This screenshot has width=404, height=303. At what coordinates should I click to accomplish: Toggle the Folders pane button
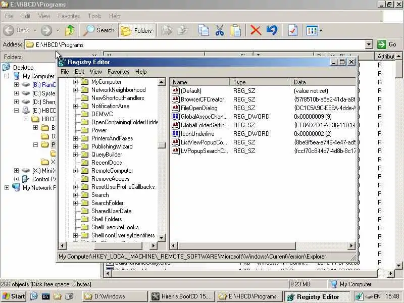[x=136, y=30]
